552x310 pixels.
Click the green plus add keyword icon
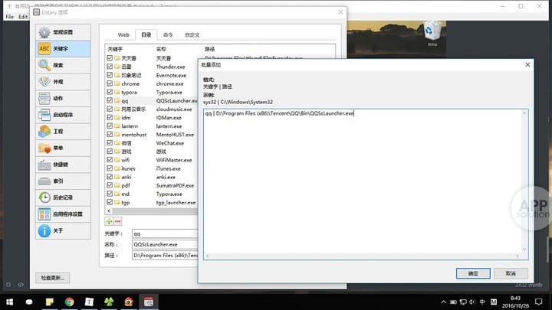[109, 221]
